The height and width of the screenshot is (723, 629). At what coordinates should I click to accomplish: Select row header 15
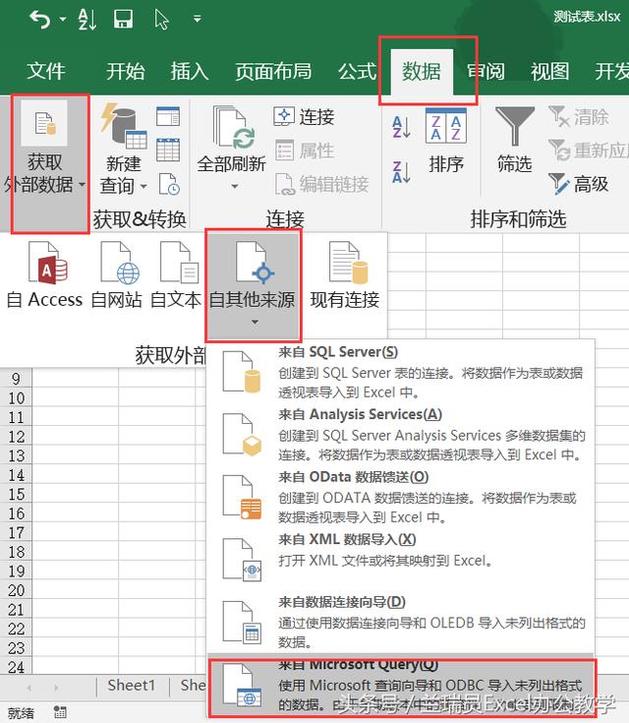(16, 494)
